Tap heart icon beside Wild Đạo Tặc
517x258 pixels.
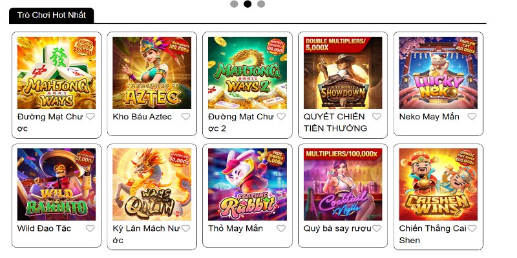click(90, 228)
